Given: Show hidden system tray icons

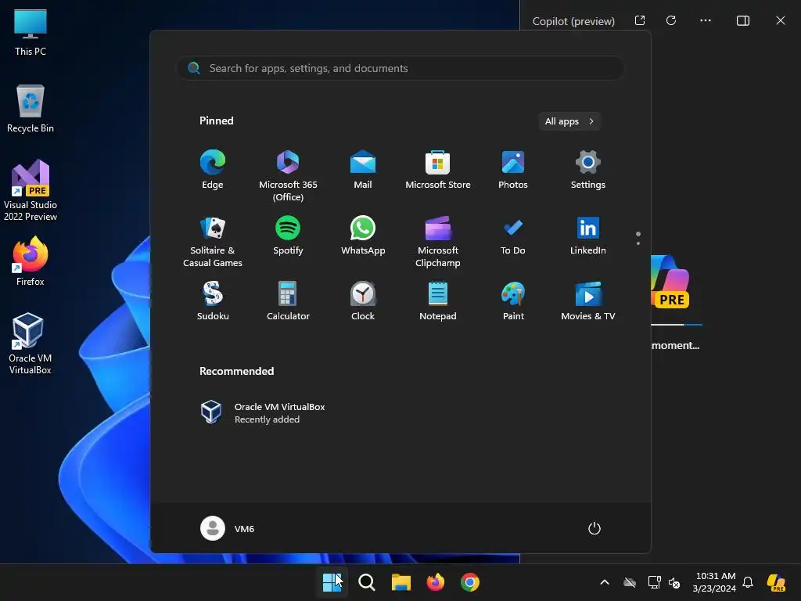Looking at the screenshot, I should (605, 582).
